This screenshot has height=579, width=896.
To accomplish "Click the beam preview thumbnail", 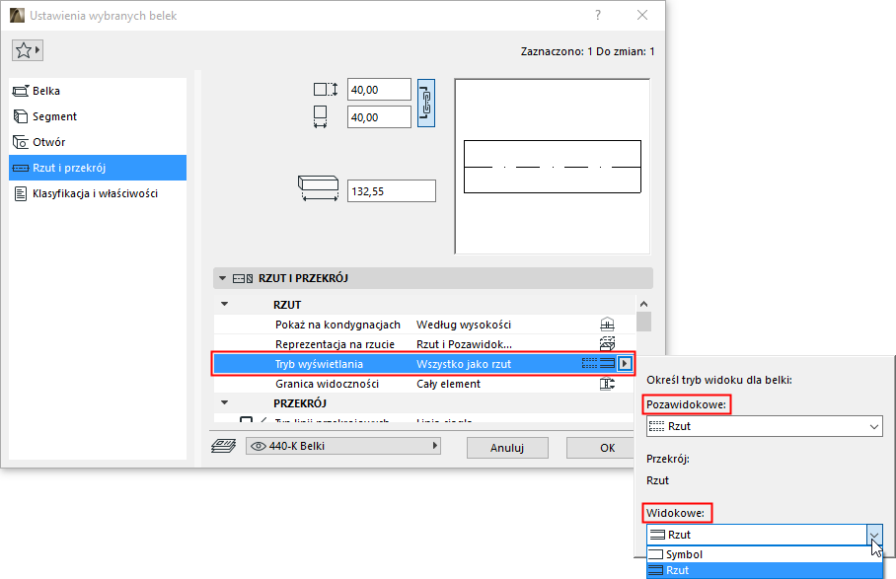I will (552, 166).
